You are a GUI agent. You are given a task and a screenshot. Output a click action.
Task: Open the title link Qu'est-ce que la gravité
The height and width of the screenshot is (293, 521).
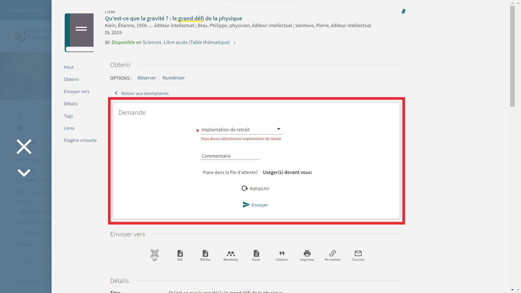coord(173,18)
